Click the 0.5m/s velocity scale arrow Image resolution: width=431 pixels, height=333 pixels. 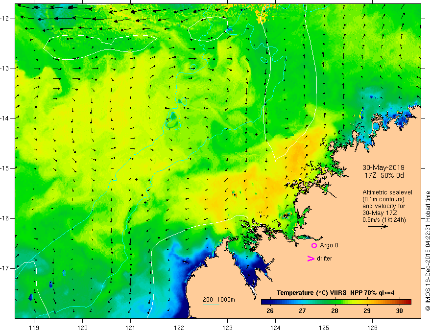tap(378, 226)
